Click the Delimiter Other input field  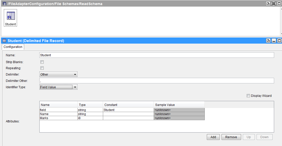(x=157, y=81)
